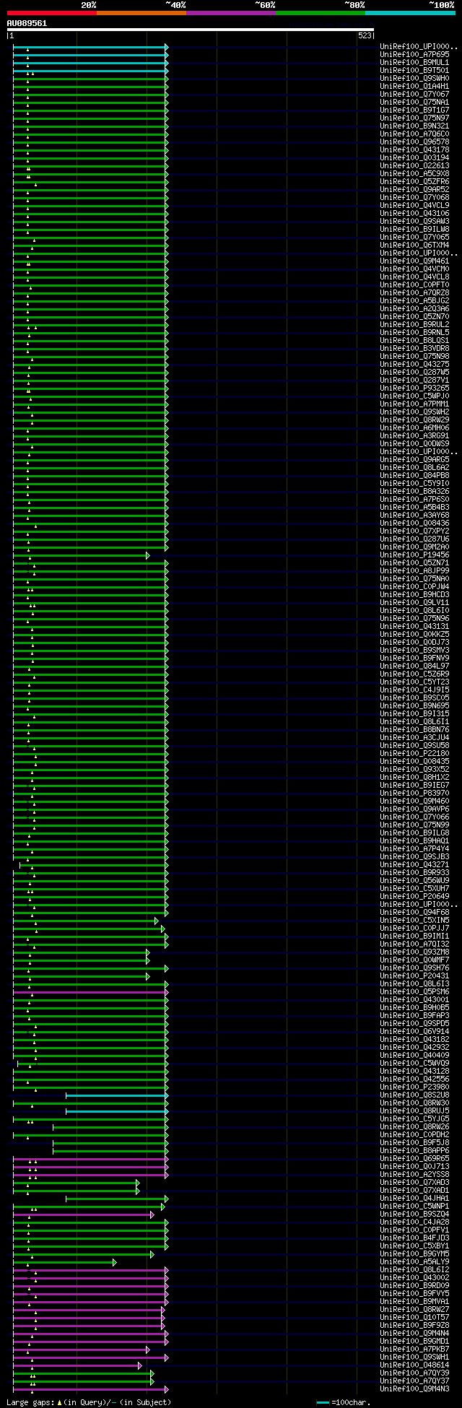Select hit UniRef100_P20431
This screenshot has width=462, height=1408.
pos(414,975)
